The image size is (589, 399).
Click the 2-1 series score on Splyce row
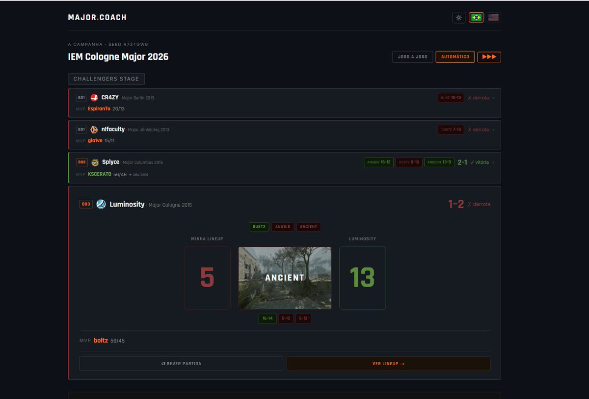[x=462, y=162]
